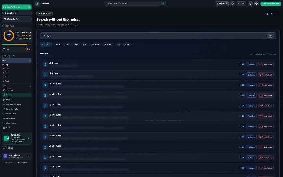This screenshot has width=283, height=177.
Task: Open the Feature center
Action: pos(16,123)
